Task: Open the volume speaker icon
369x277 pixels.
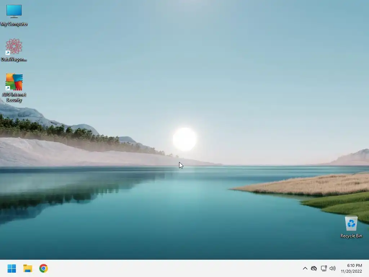Action: [333, 268]
